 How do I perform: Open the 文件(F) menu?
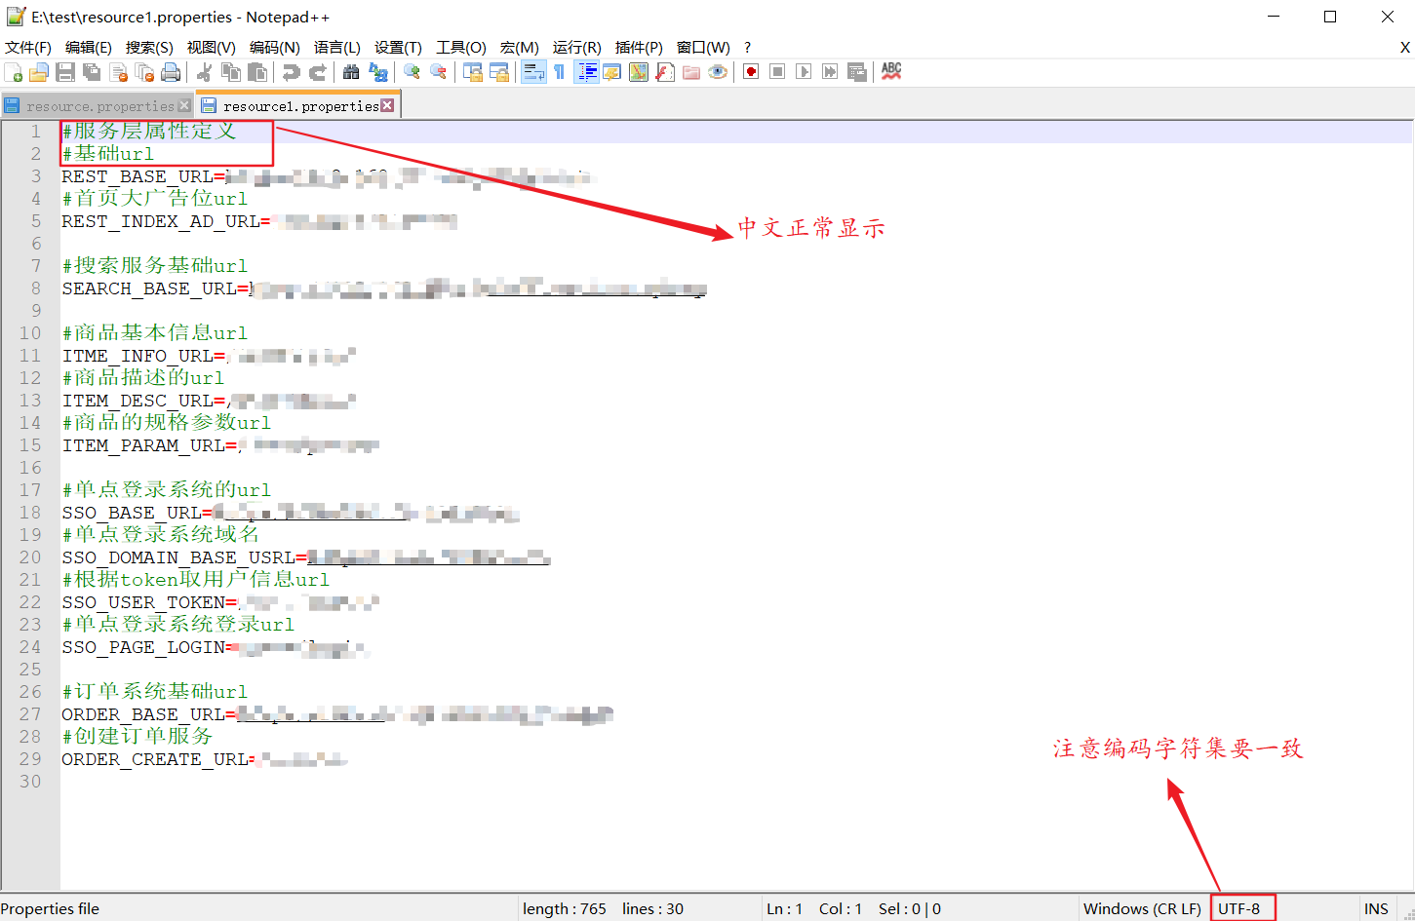click(27, 47)
